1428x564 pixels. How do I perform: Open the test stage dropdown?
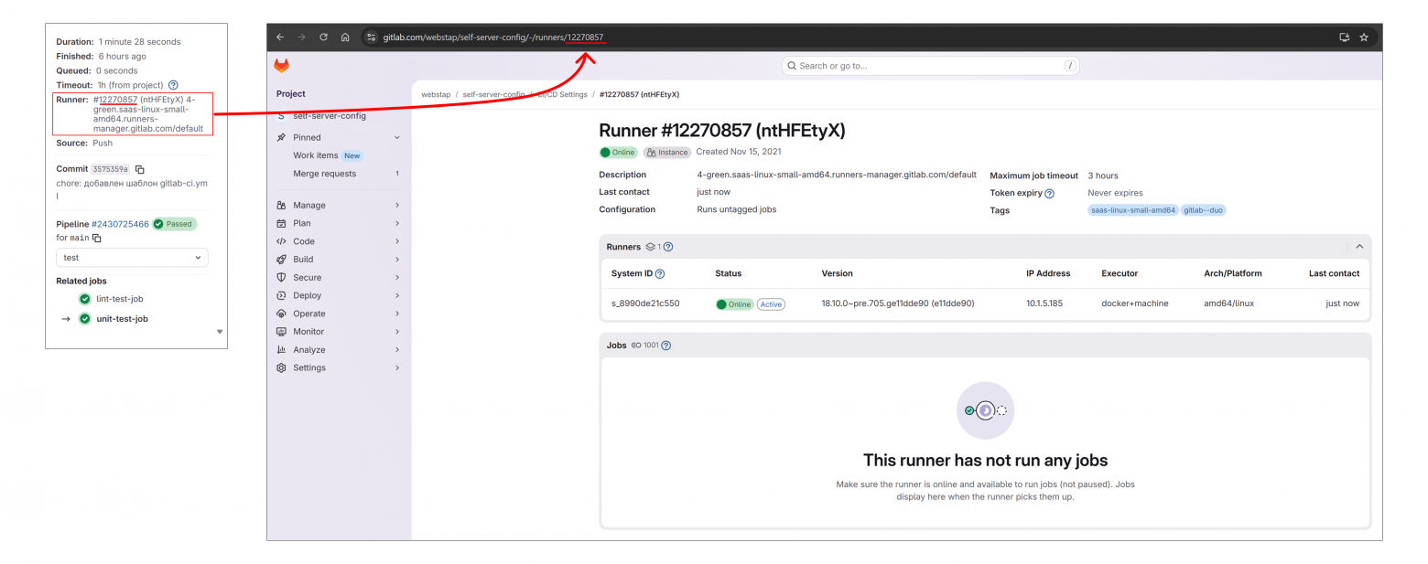coord(132,258)
